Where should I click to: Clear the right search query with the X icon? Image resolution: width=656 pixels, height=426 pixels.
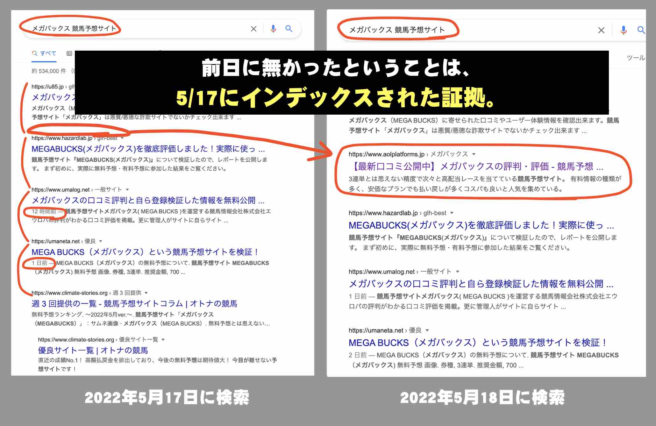click(601, 31)
